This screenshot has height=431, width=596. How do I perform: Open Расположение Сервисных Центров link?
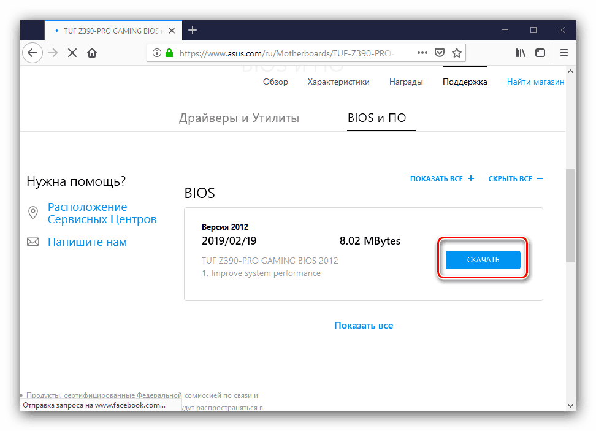(x=102, y=213)
